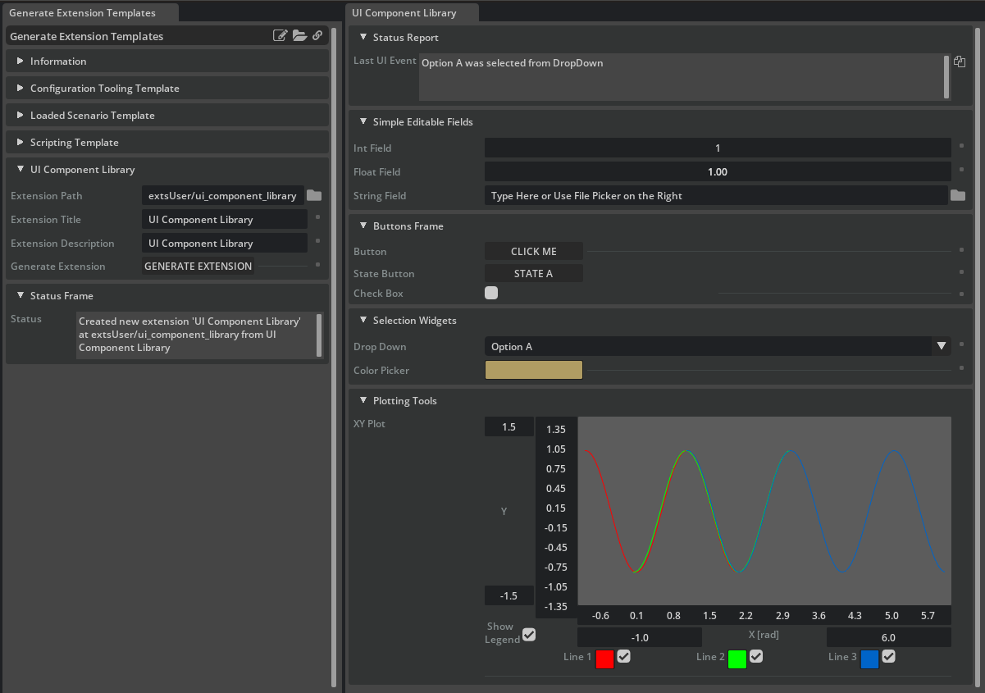
Task: Disable Line 2 visibility checkbox
Action: coord(756,656)
